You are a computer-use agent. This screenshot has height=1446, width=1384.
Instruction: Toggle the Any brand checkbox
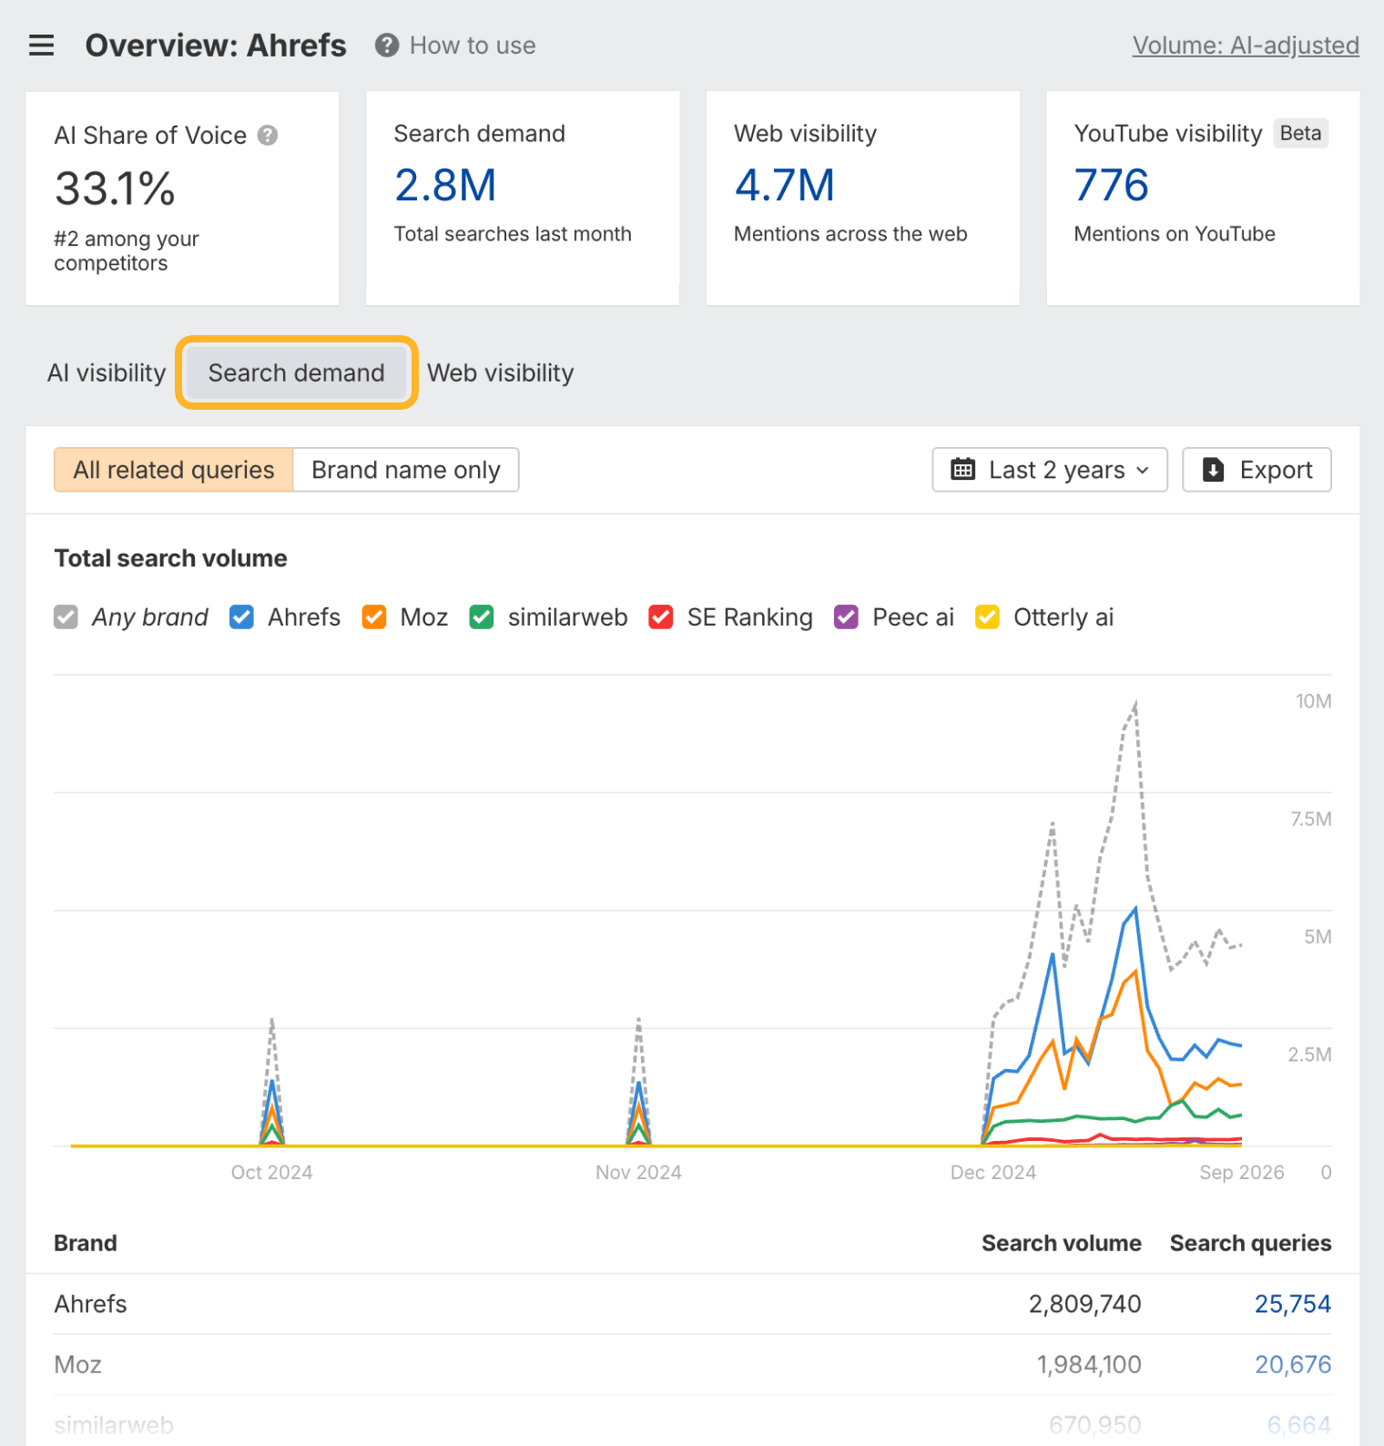(66, 617)
